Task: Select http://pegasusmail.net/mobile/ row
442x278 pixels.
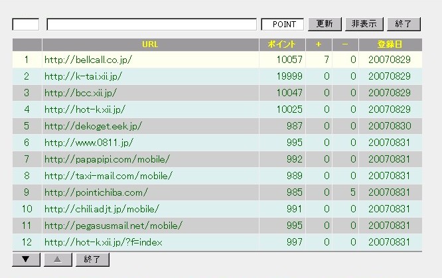Action: (217, 226)
